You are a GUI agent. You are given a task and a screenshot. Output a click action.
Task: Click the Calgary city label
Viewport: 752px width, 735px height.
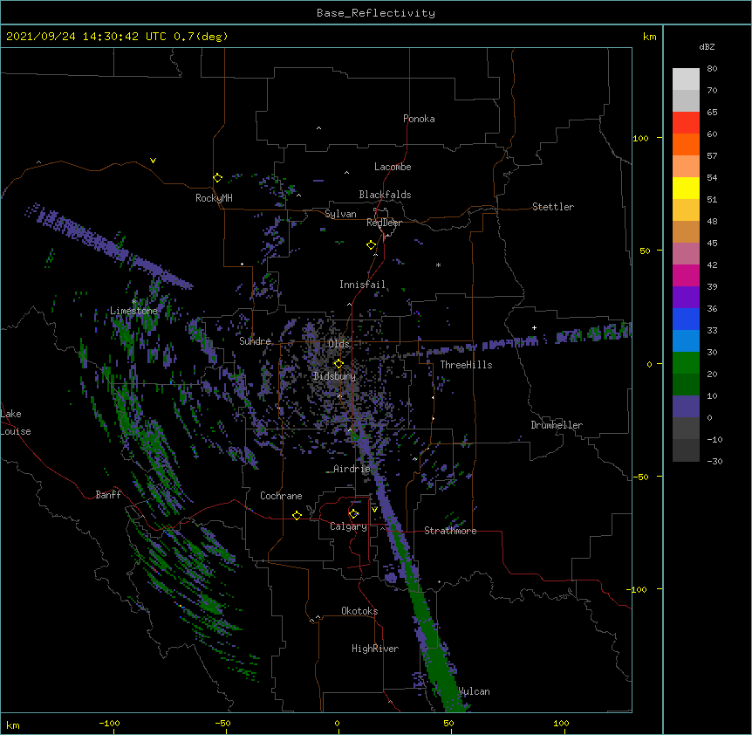point(348,526)
